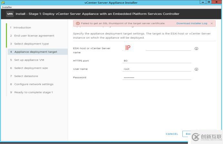Click the info icon beside User name field

point(196,69)
